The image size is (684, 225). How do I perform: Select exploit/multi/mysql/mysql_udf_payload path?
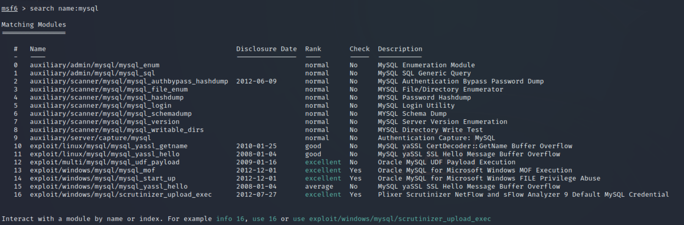coord(105,163)
